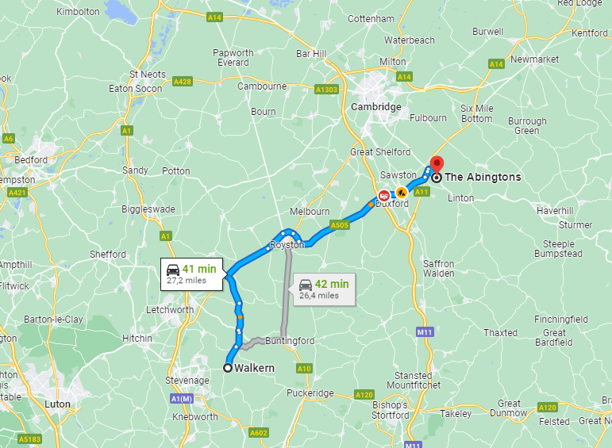
Task: Click the A428 road shield near St Neots
Action: (x=183, y=82)
